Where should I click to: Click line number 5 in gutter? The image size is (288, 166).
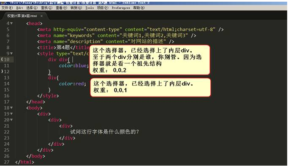pos(8,29)
